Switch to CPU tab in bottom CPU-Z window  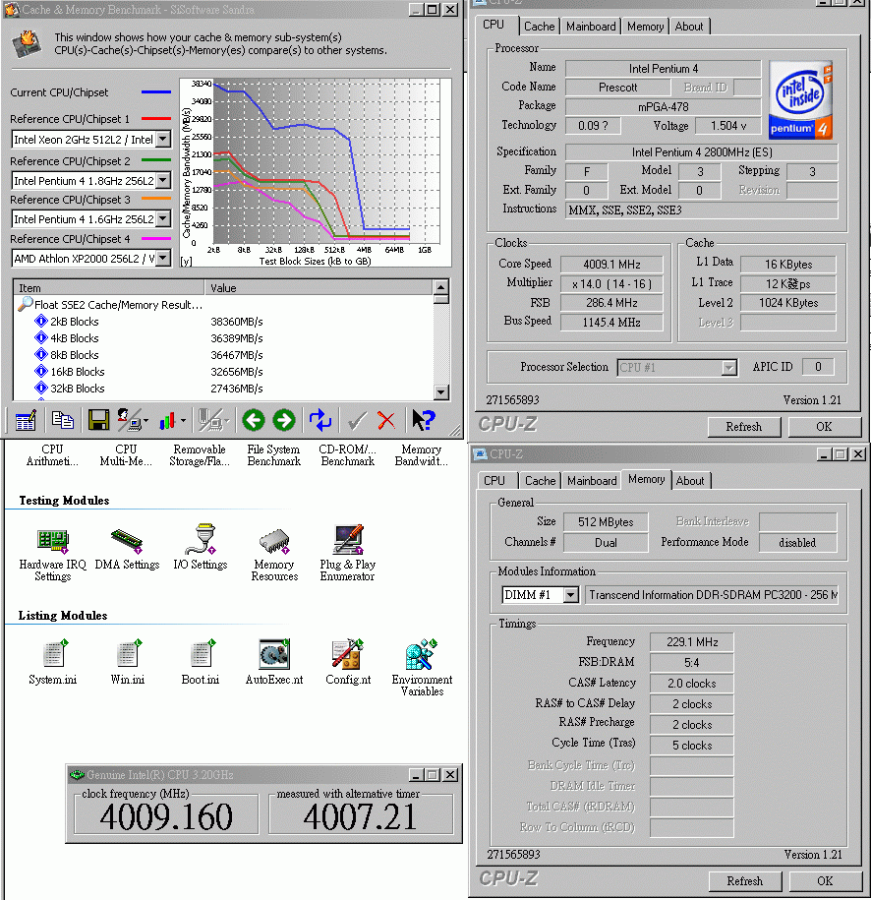(494, 480)
